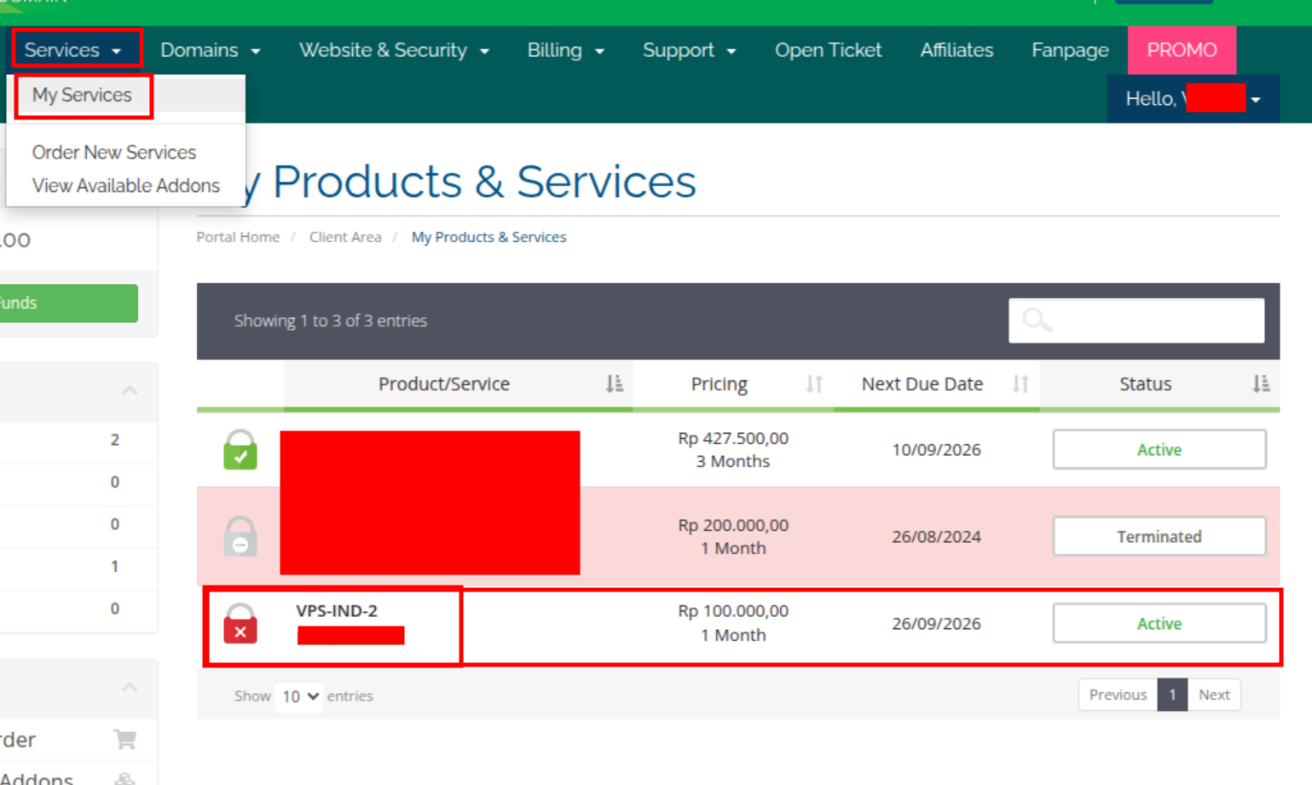Viewport: 1312px width, 785px height.
Task: Click sidebar count value 2
Action: point(115,440)
